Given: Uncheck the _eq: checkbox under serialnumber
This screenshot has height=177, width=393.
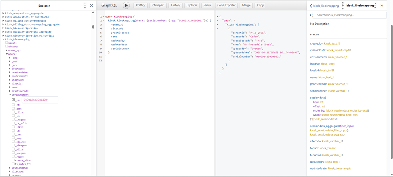Looking at the screenshot, I should [13, 100].
